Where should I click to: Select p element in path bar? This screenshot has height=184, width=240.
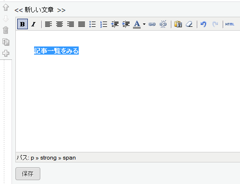(33, 158)
